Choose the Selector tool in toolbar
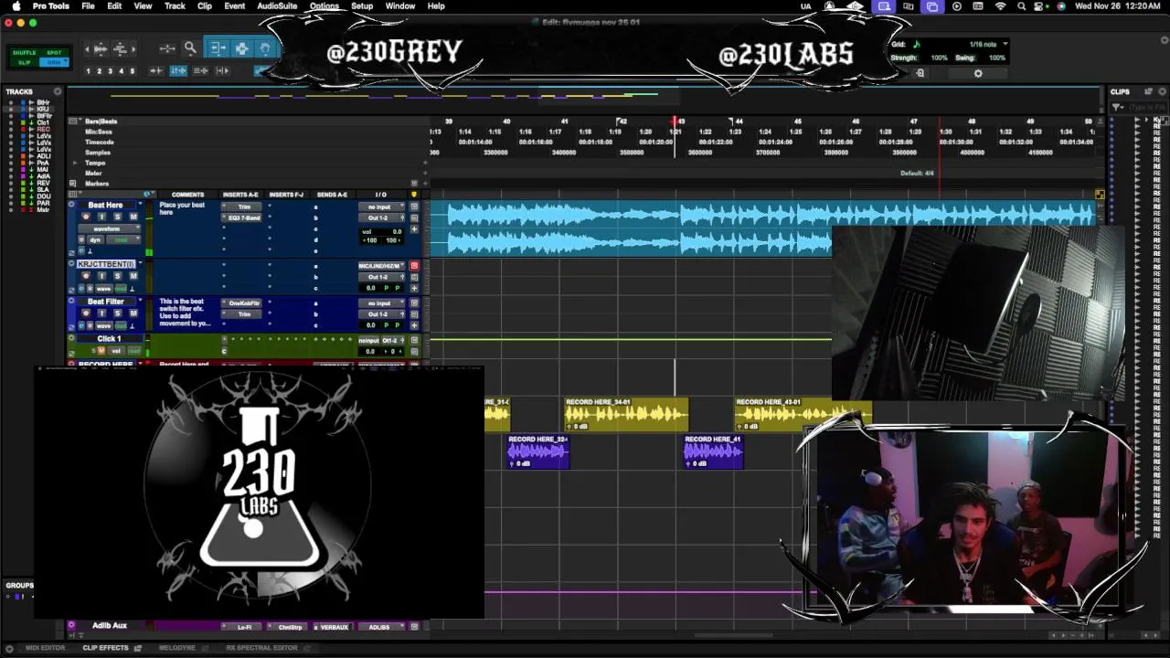The width and height of the screenshot is (1170, 658). 241,48
